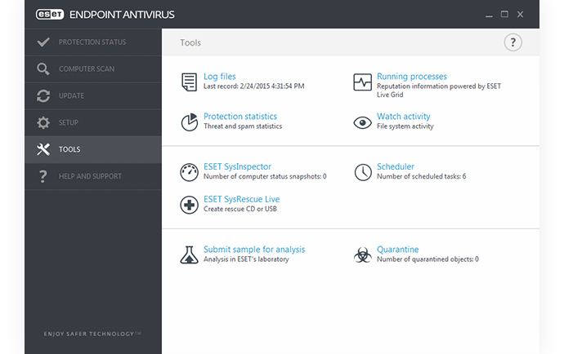Select the Tools section label
This screenshot has height=354, width=564.
tap(69, 149)
